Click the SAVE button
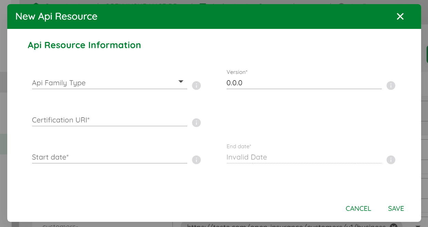Image resolution: width=428 pixels, height=227 pixels. coord(396,208)
